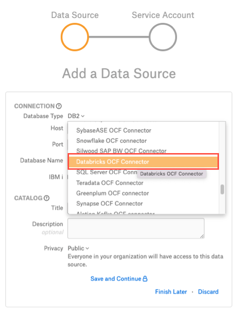Choose Synapse OCF Connector option
The image size is (238, 310).
click(109, 203)
